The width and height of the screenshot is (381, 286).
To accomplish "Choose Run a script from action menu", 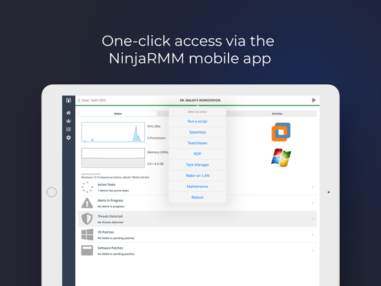I will [x=197, y=122].
